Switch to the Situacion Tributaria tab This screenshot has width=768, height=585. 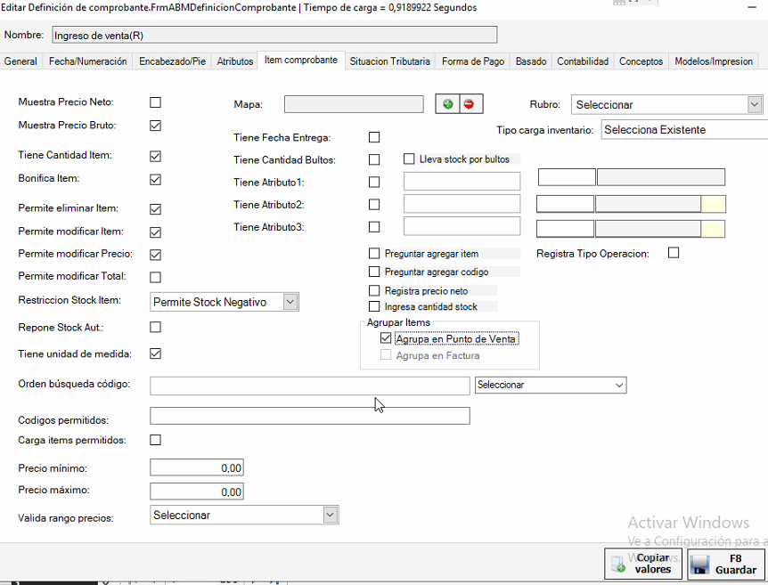pyautogui.click(x=390, y=61)
